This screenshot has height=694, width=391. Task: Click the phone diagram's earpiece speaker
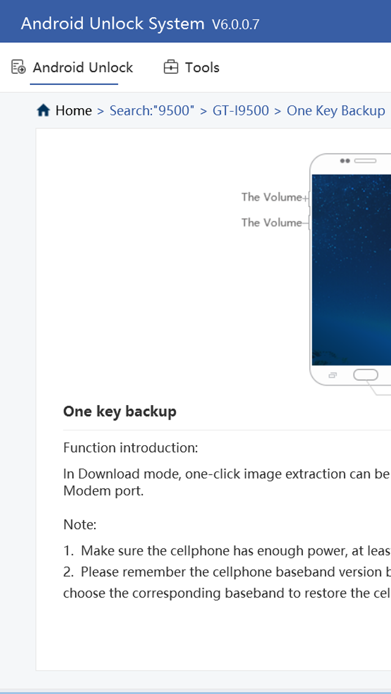pyautogui.click(x=365, y=161)
